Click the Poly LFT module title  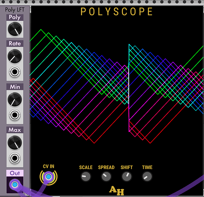click(x=15, y=10)
